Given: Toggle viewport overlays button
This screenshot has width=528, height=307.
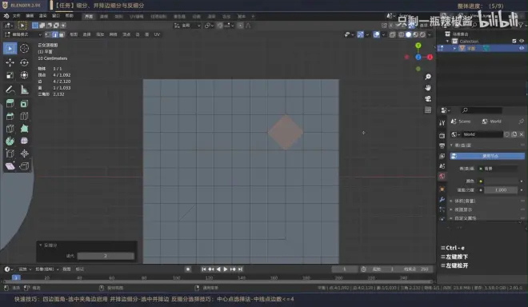Looking at the screenshot, I should coord(377,34).
